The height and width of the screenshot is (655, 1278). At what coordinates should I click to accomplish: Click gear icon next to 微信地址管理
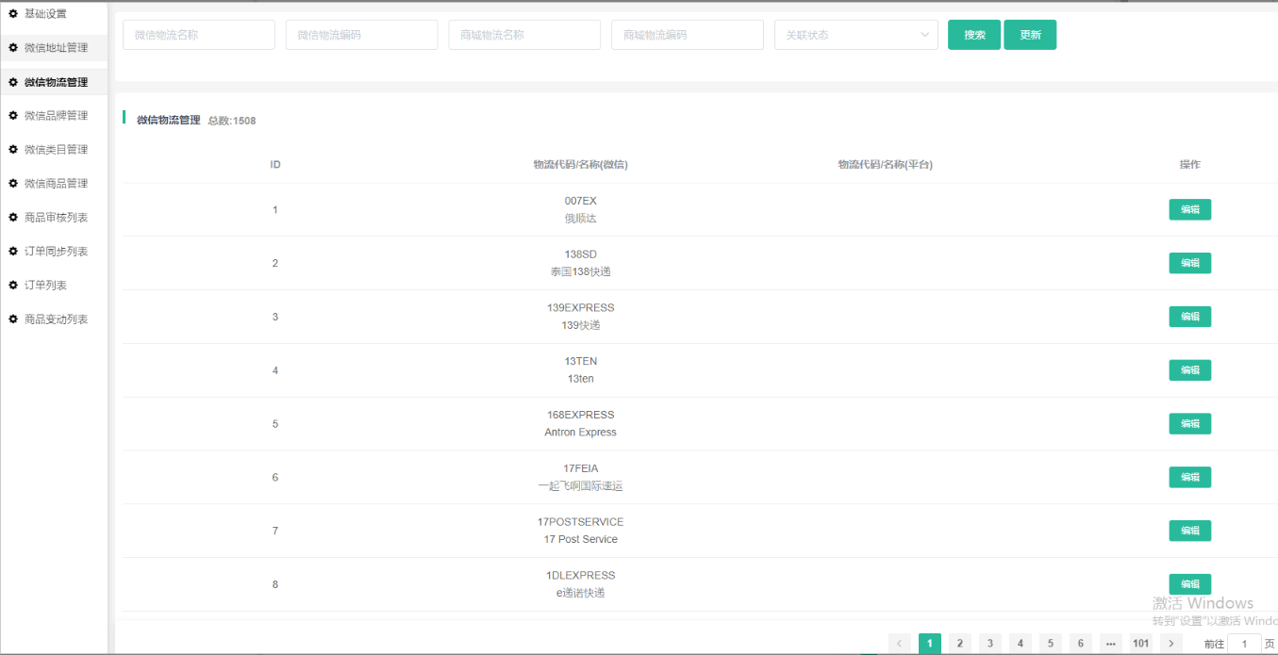click(x=13, y=47)
